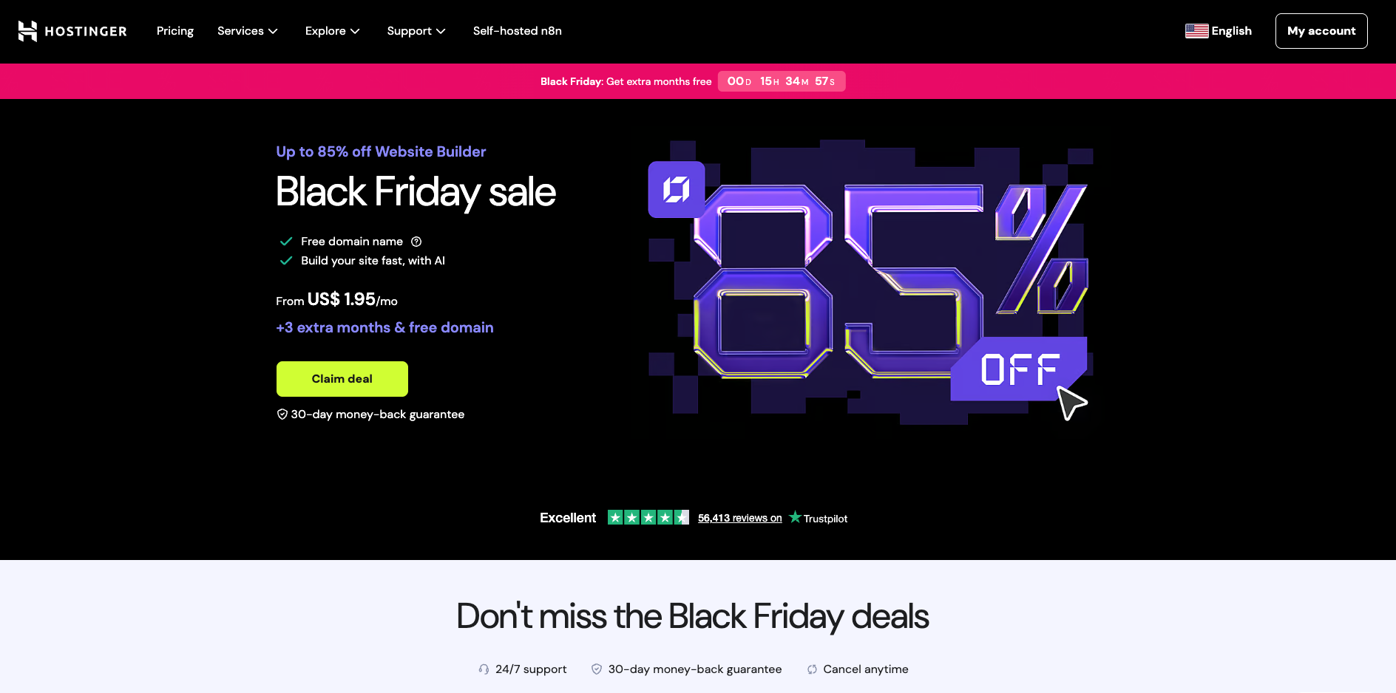
Task: Open the Pricing page
Action: (x=175, y=31)
